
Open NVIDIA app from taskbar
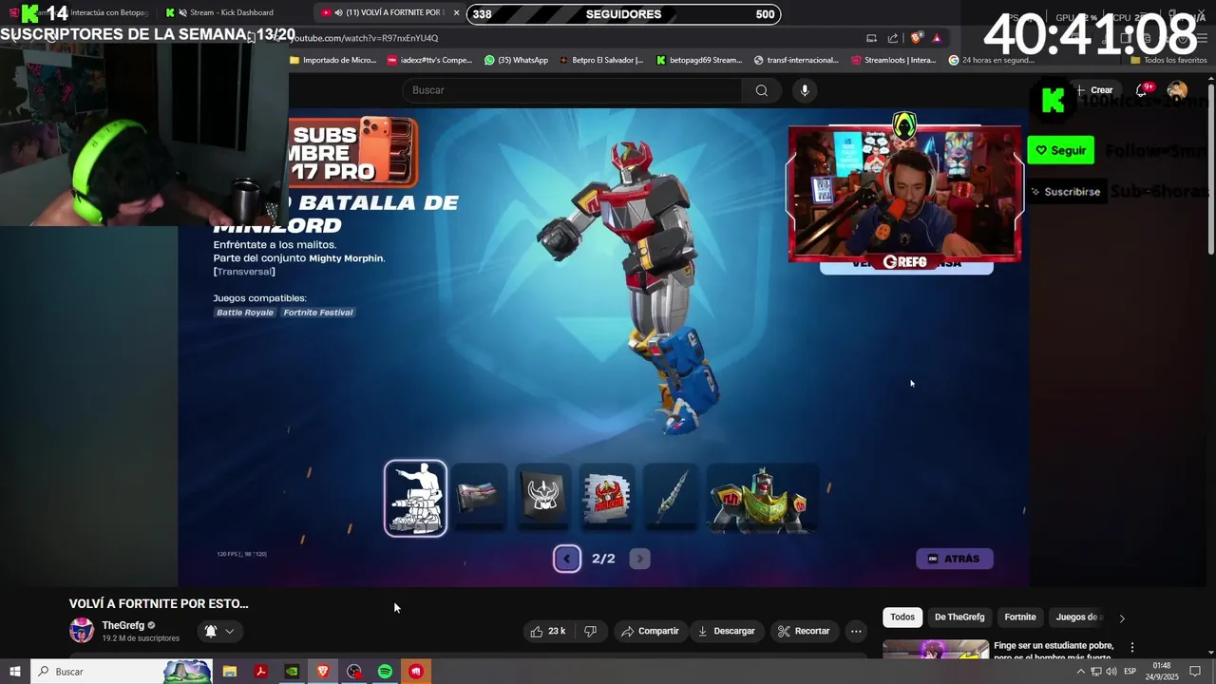(x=292, y=672)
